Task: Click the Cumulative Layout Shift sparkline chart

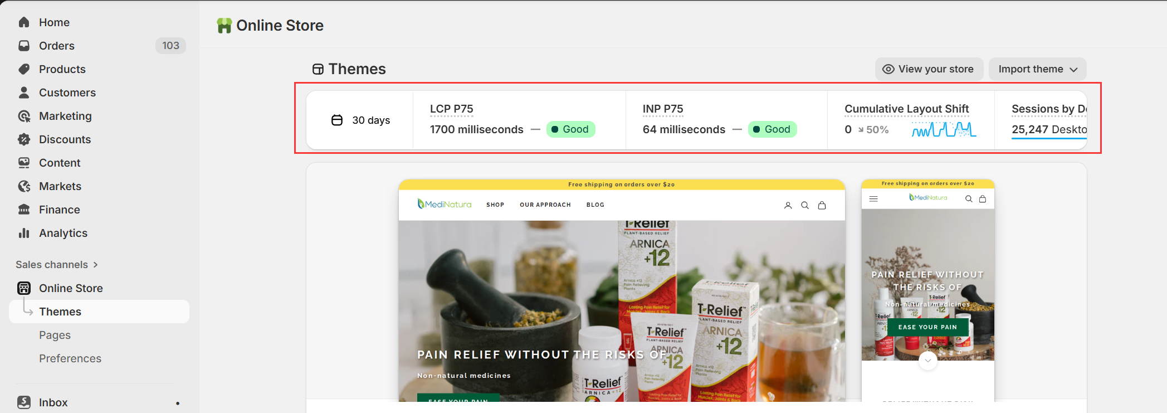Action: (944, 130)
